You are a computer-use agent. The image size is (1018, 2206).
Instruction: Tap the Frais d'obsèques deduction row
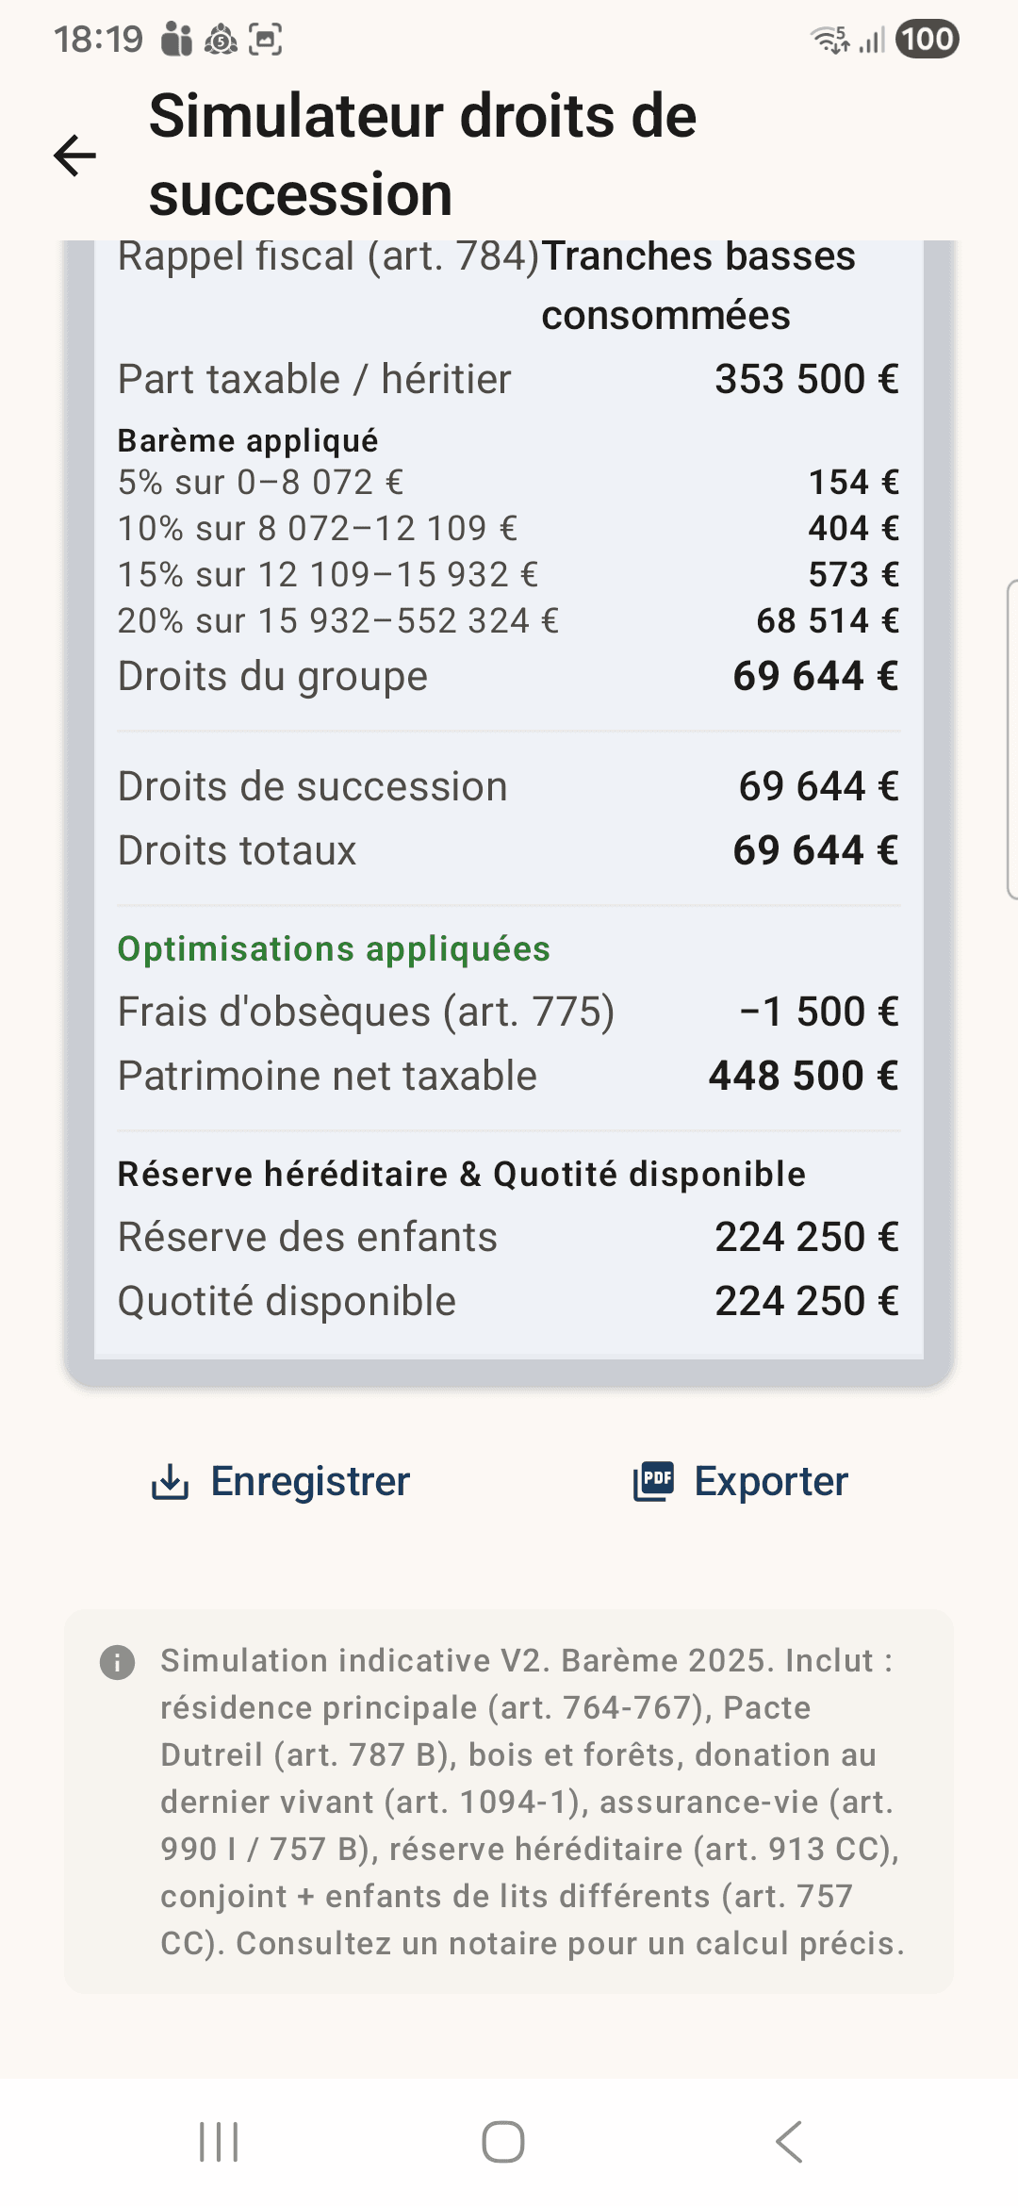pyautogui.click(x=509, y=1012)
